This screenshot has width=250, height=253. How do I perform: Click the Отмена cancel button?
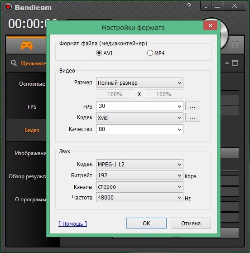(x=191, y=223)
